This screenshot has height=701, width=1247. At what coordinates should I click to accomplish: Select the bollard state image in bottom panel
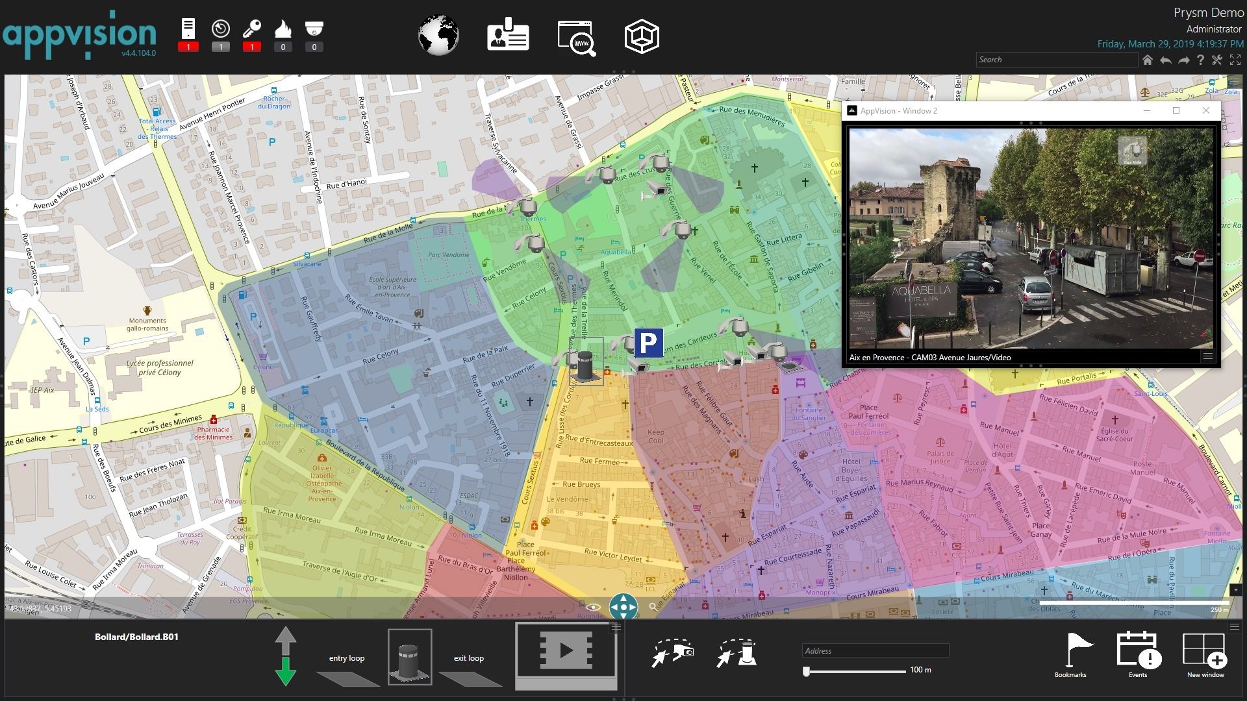pyautogui.click(x=410, y=657)
